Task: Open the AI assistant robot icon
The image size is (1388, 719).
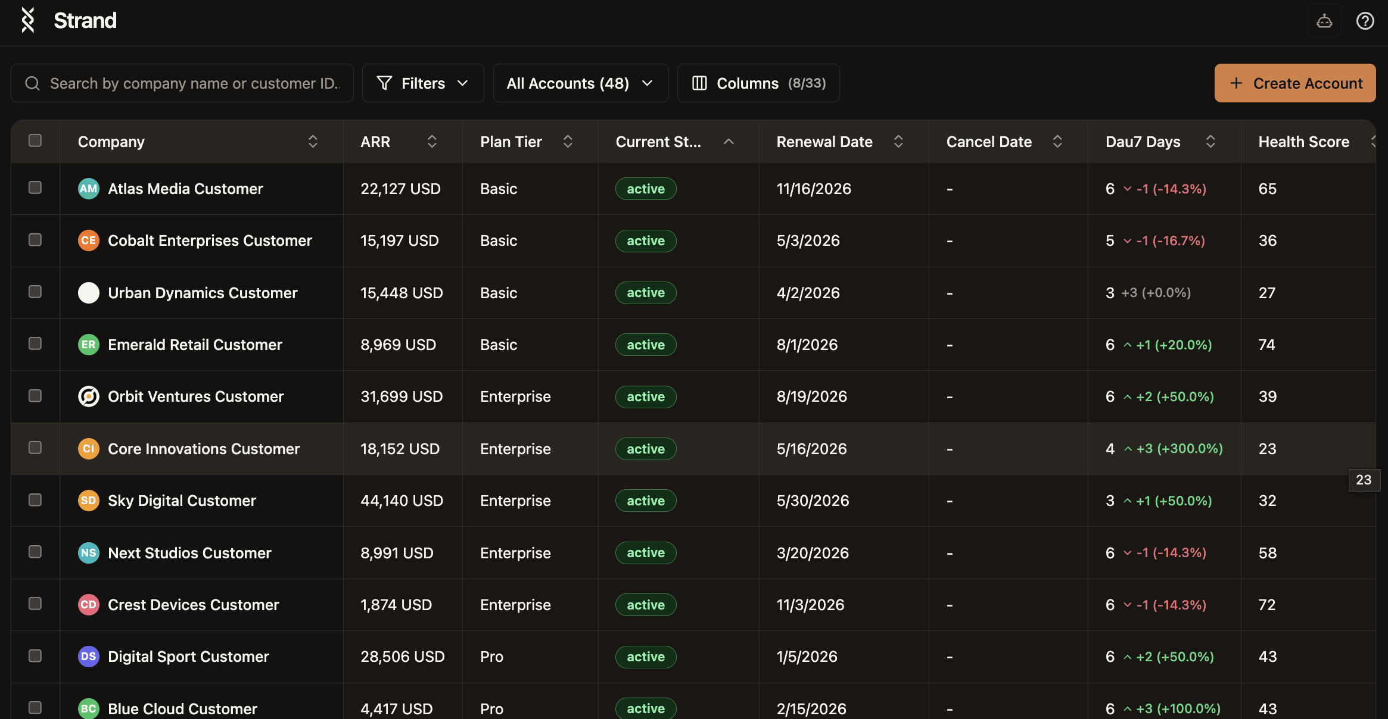Action: (x=1324, y=21)
